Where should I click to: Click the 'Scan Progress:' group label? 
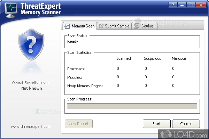(x=80, y=99)
